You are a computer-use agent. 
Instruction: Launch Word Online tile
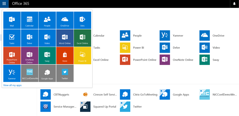[x=65, y=38]
